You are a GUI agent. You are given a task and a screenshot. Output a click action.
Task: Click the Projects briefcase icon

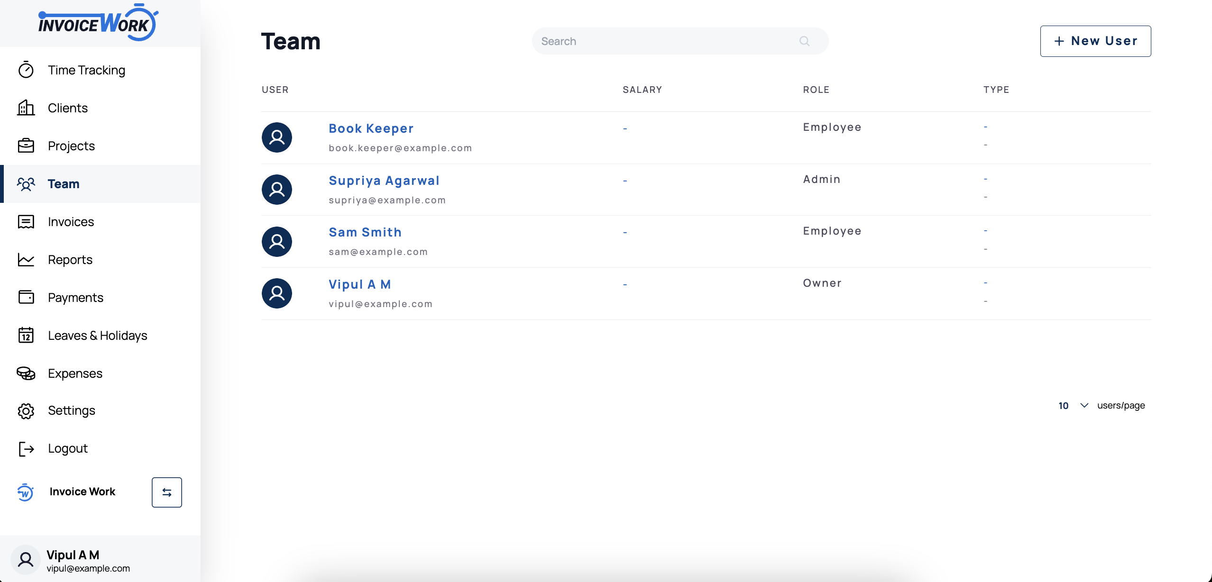point(26,145)
